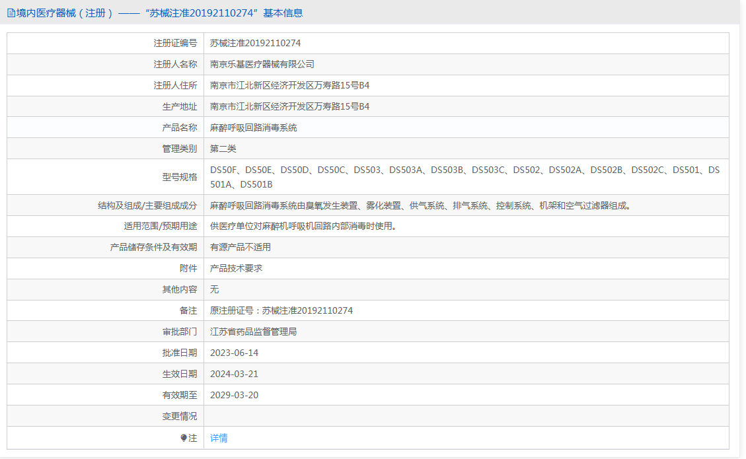Click registrant name 南京乐基医疗器械有限公司
The image size is (746, 459).
tap(262, 64)
